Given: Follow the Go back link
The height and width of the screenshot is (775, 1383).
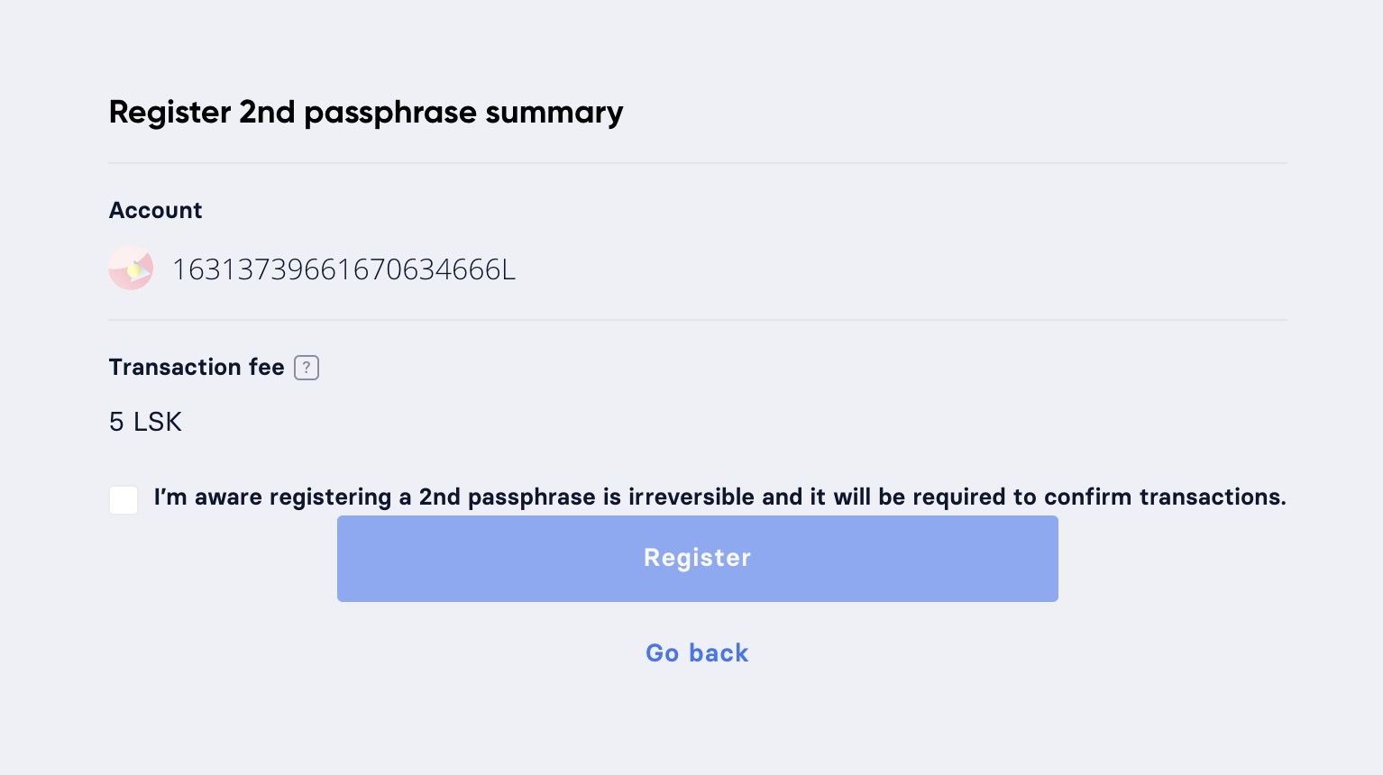Looking at the screenshot, I should [x=697, y=652].
